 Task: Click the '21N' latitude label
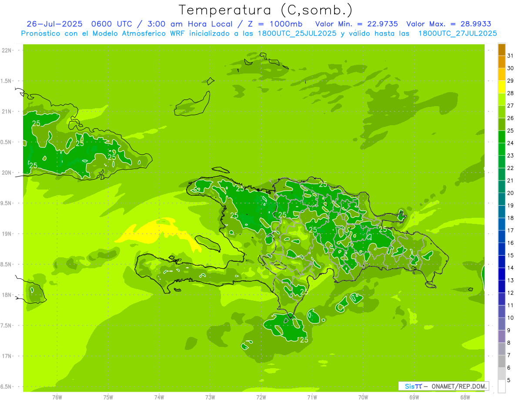tap(7, 112)
